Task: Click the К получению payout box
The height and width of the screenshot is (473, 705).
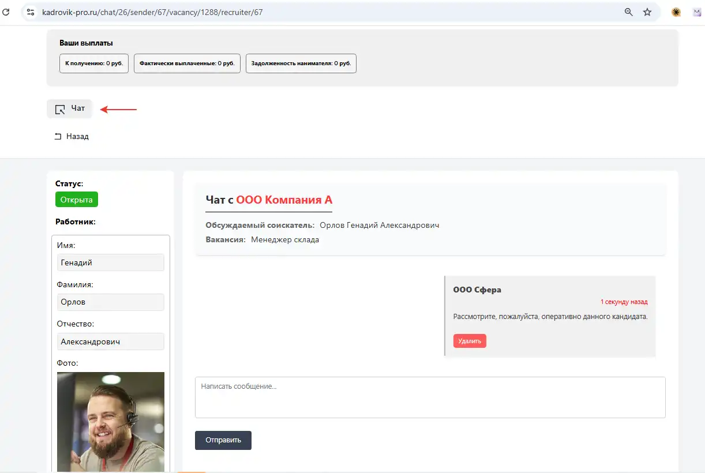Action: click(x=94, y=63)
